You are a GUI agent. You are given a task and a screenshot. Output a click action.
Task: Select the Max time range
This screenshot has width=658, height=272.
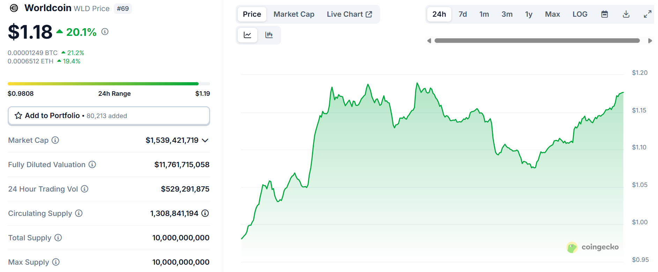pyautogui.click(x=553, y=14)
